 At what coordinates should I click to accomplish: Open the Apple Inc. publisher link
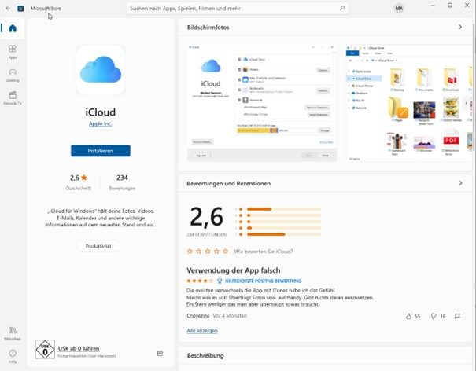101,123
